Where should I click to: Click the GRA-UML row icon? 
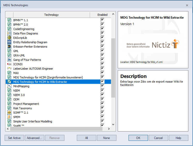tap(9, 55)
